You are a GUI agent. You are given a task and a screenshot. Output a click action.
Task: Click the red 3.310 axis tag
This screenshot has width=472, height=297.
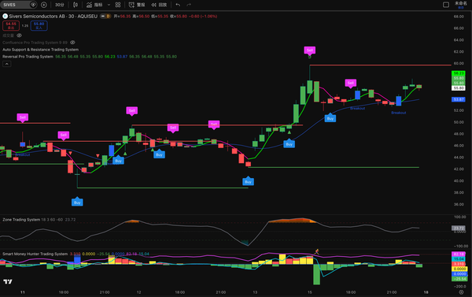point(459,264)
